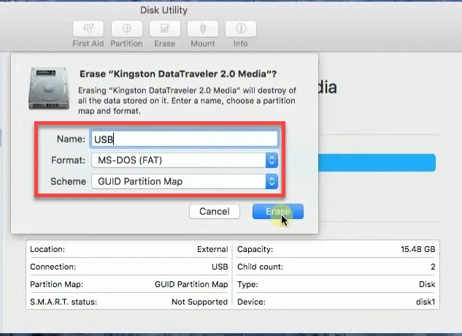Select the Type Disk value
Viewport: 462px width, 336px height.
(x=427, y=284)
